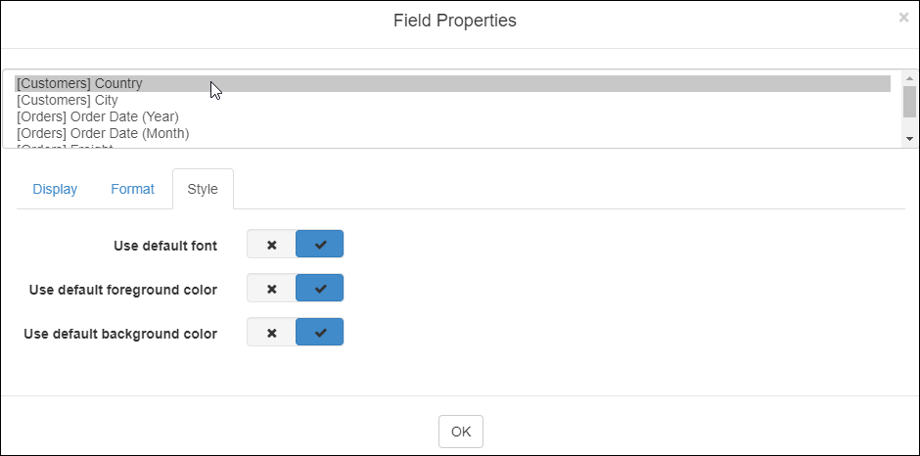Click Use default background color label
The image size is (920, 456).
[x=120, y=334]
